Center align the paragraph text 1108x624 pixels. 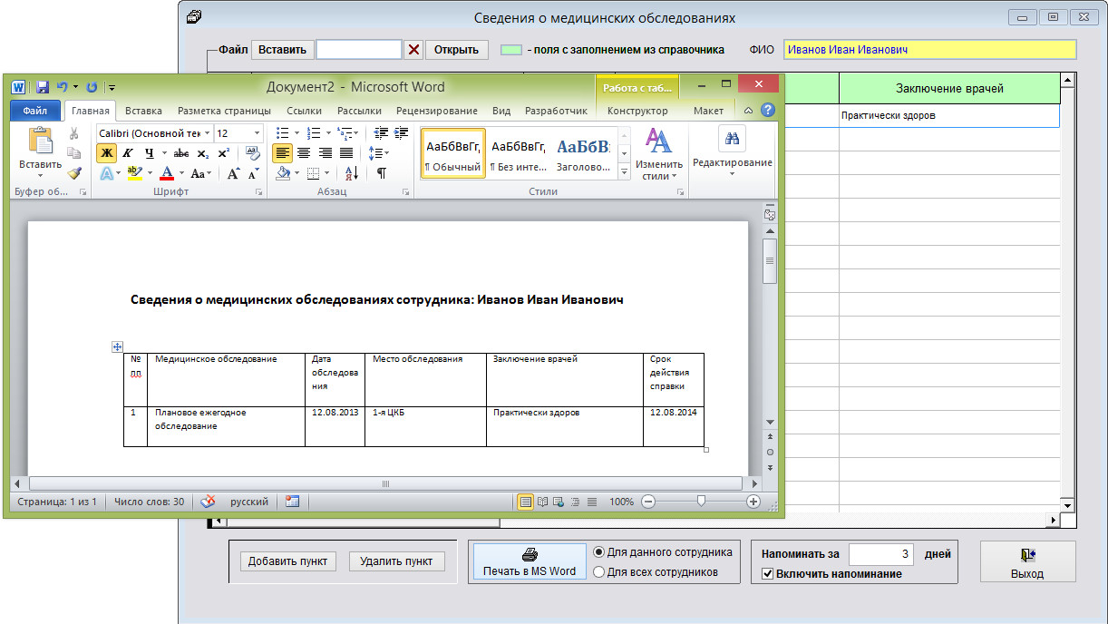click(304, 153)
